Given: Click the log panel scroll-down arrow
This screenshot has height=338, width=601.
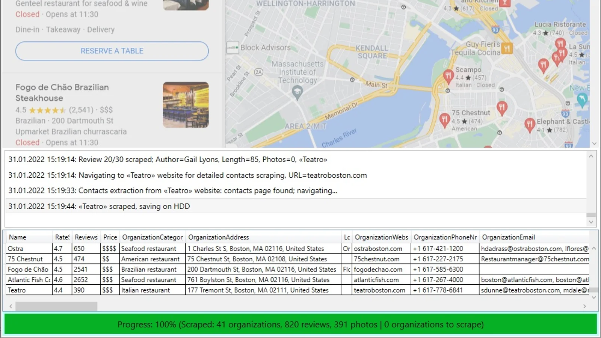Looking at the screenshot, I should [x=591, y=222].
